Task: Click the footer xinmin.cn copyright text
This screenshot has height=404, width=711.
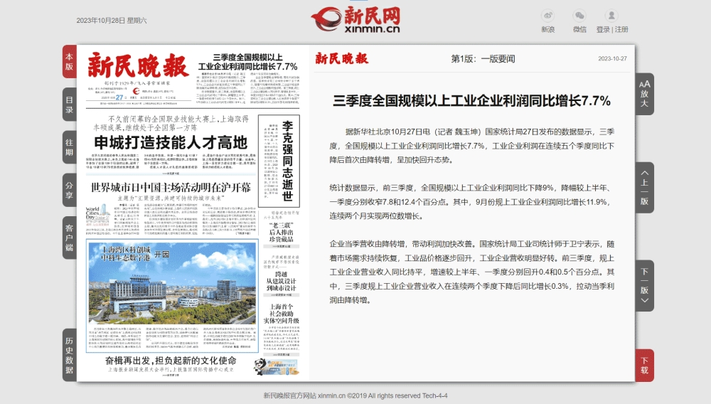Action: tap(355, 395)
